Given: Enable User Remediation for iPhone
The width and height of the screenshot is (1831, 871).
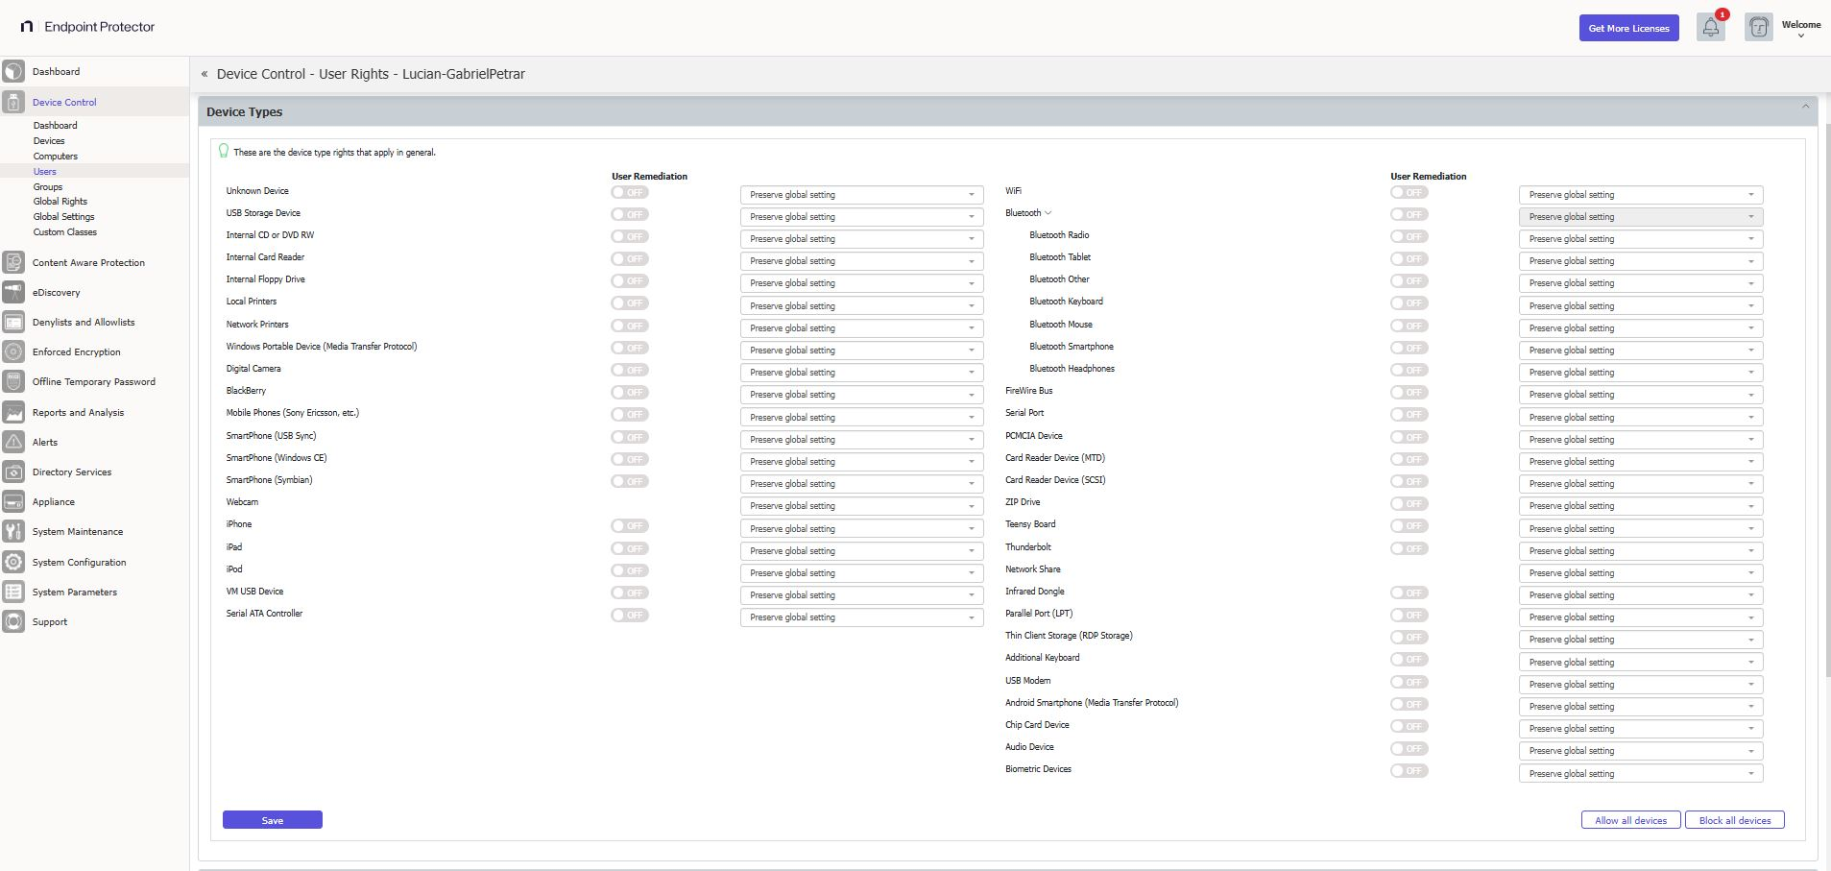Looking at the screenshot, I should pos(630,525).
